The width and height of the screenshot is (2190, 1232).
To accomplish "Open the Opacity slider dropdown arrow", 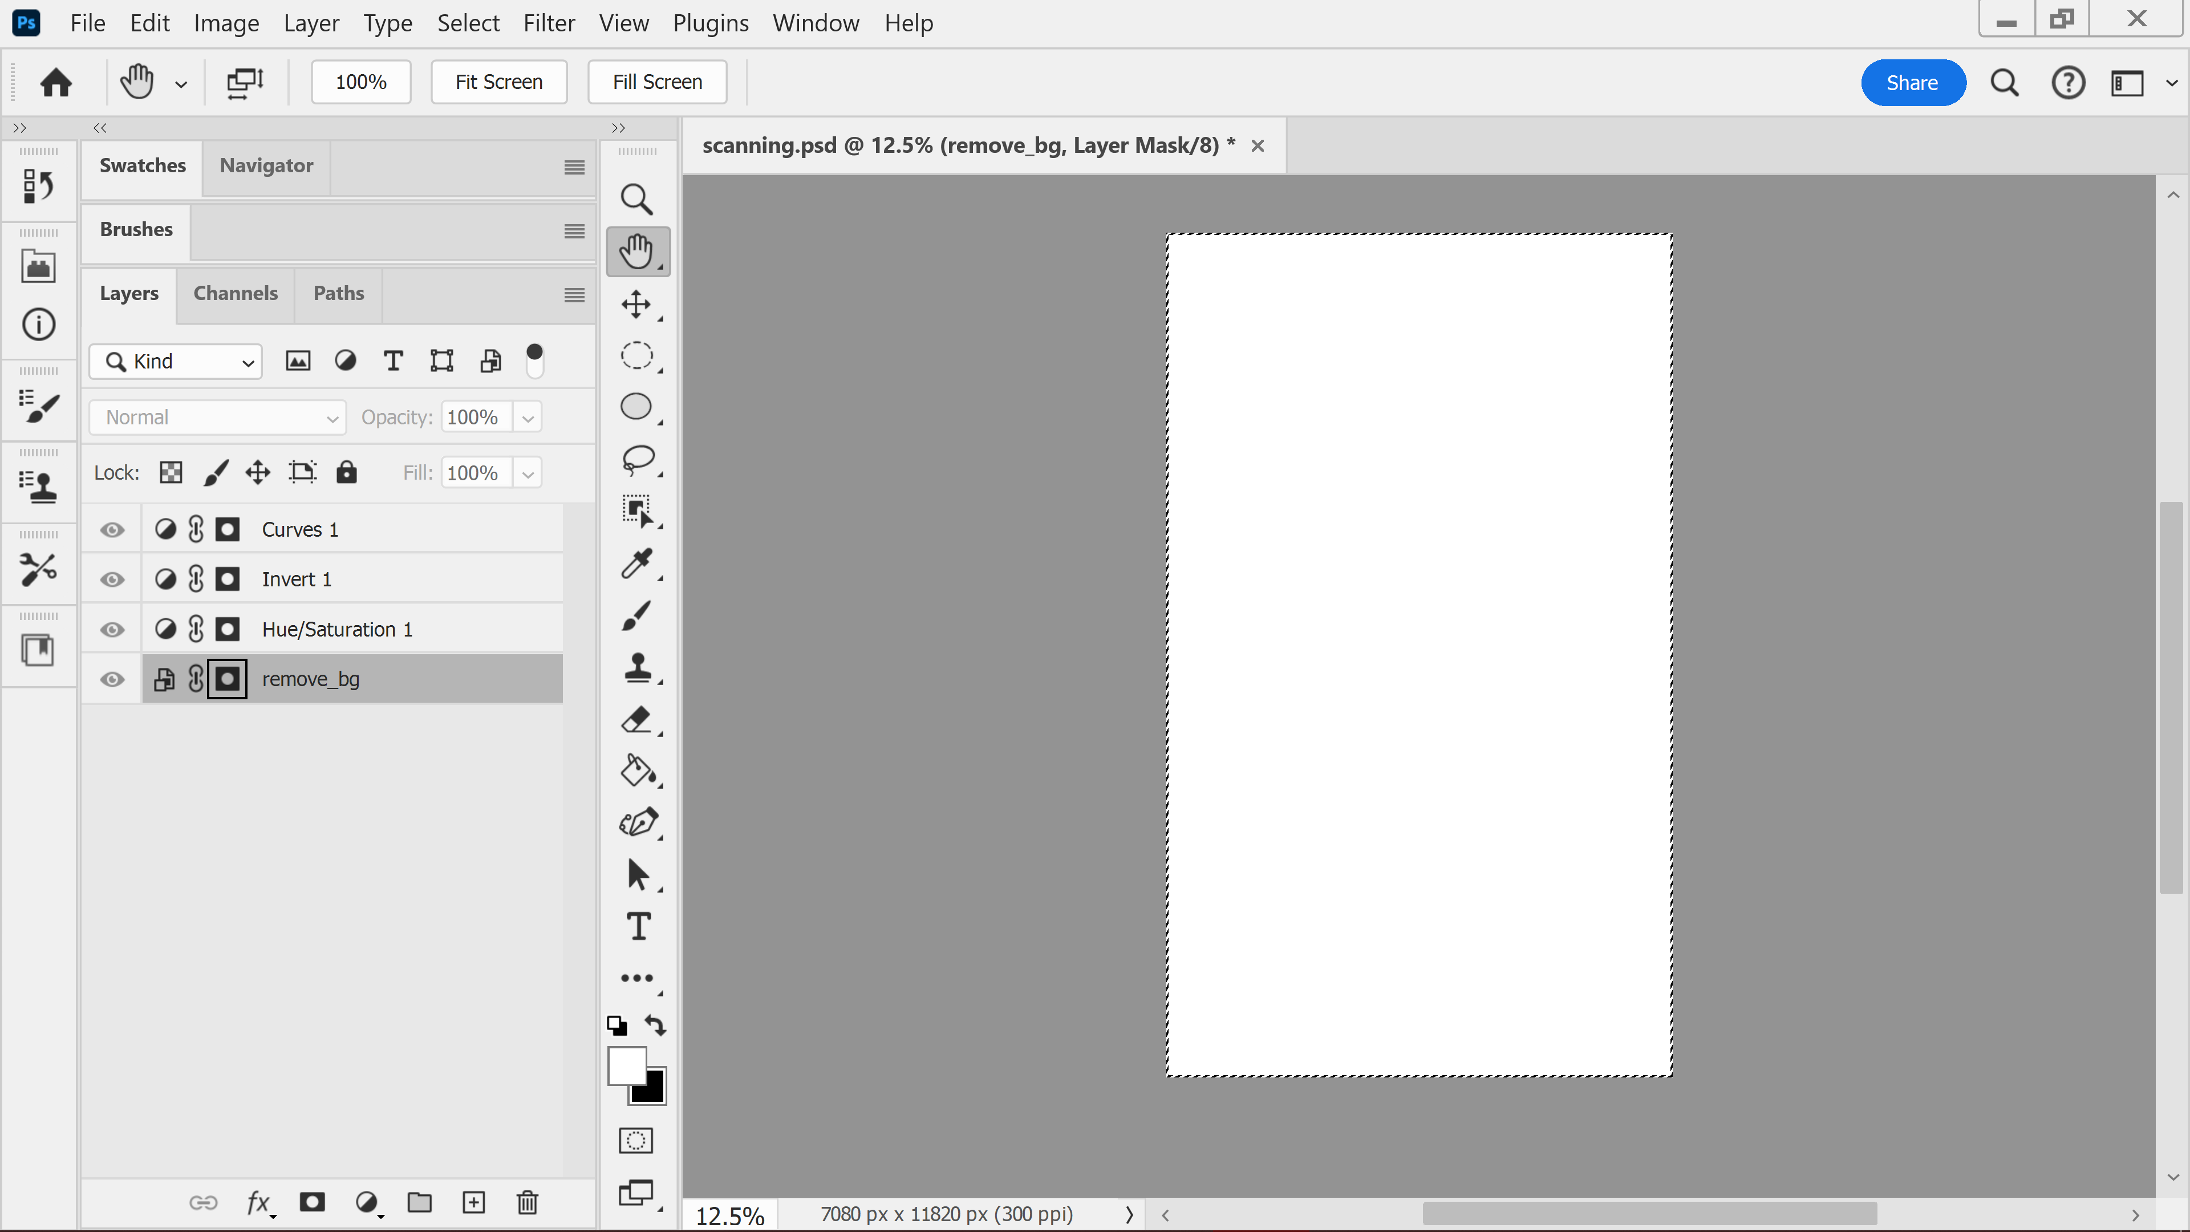I will [528, 418].
